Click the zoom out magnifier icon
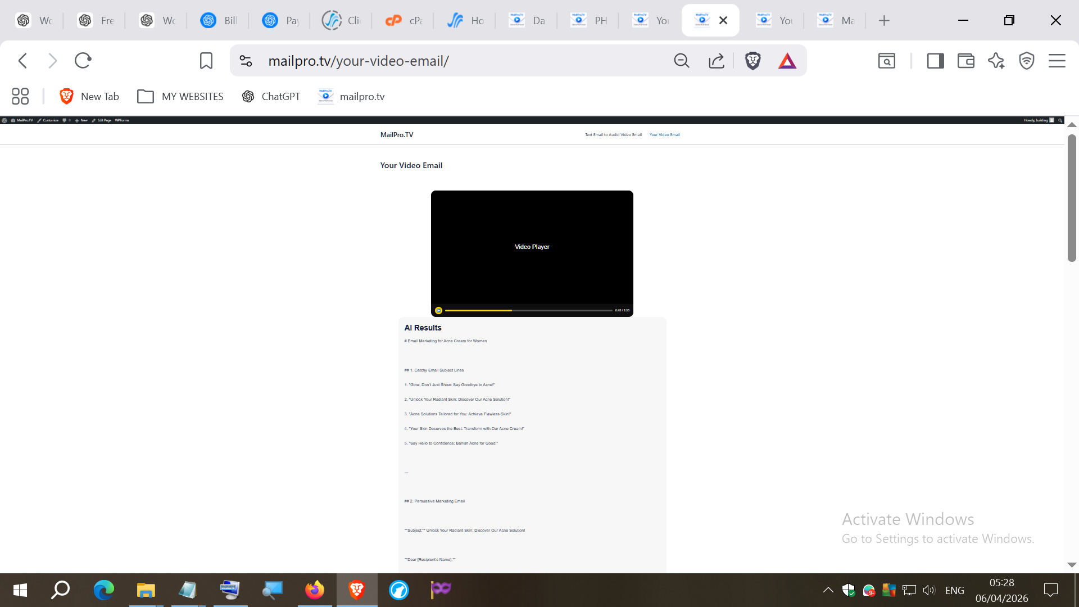Screen dimensions: 1079x607 tap(681, 61)
